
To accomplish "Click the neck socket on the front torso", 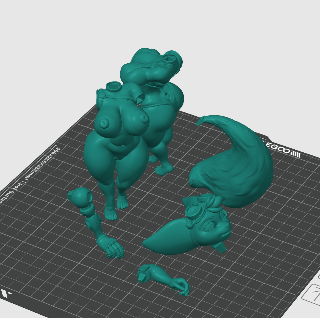I will click(113, 86).
